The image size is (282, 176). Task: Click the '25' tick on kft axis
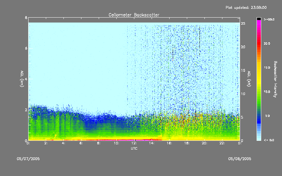(243, 24)
